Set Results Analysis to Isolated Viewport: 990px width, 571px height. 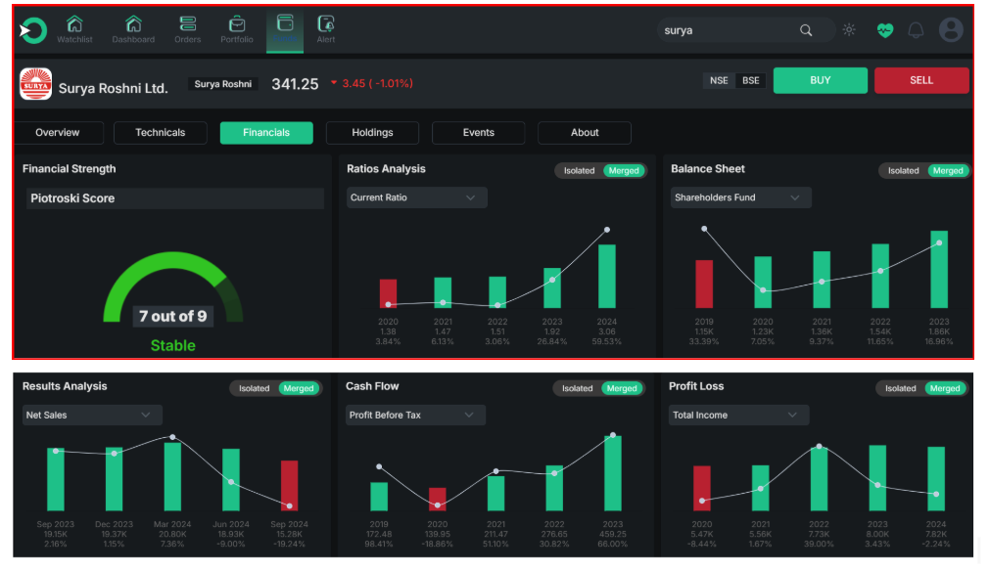point(255,388)
